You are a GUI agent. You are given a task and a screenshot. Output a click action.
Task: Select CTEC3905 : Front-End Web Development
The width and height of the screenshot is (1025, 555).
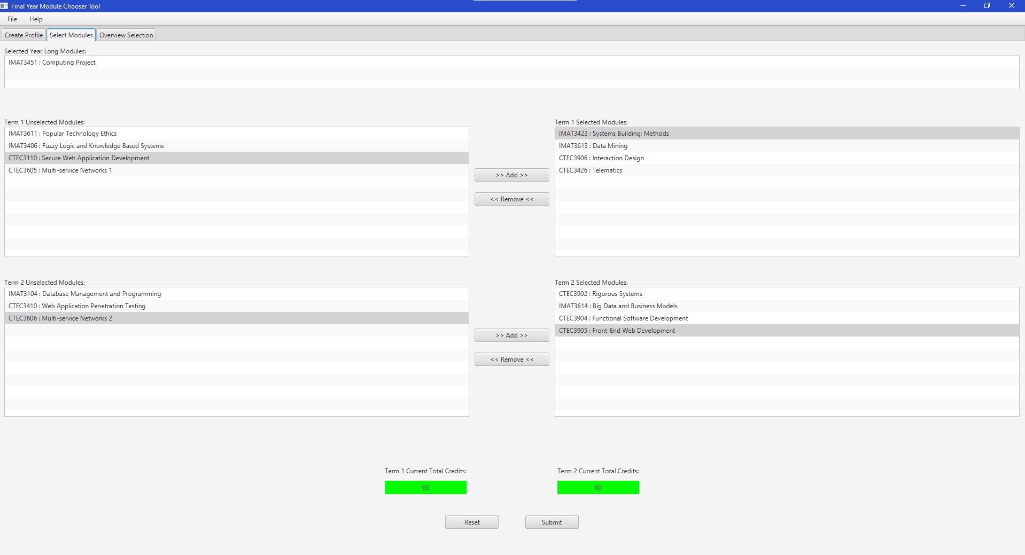coord(787,331)
